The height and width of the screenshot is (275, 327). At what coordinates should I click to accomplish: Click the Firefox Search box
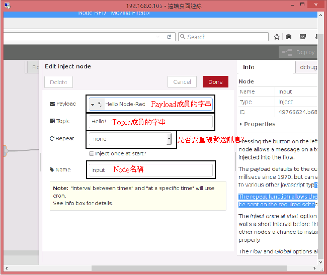(223, 37)
